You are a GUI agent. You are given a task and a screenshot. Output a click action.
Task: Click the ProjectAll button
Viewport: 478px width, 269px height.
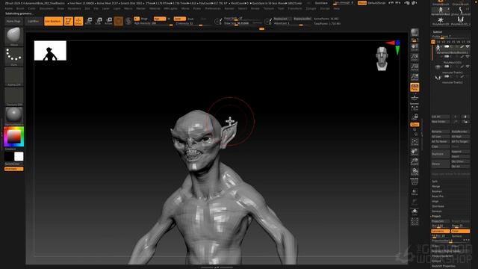[x=441, y=221]
